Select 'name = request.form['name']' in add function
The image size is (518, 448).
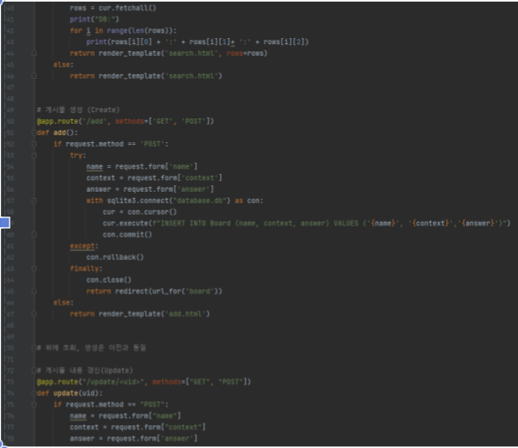click(x=141, y=167)
